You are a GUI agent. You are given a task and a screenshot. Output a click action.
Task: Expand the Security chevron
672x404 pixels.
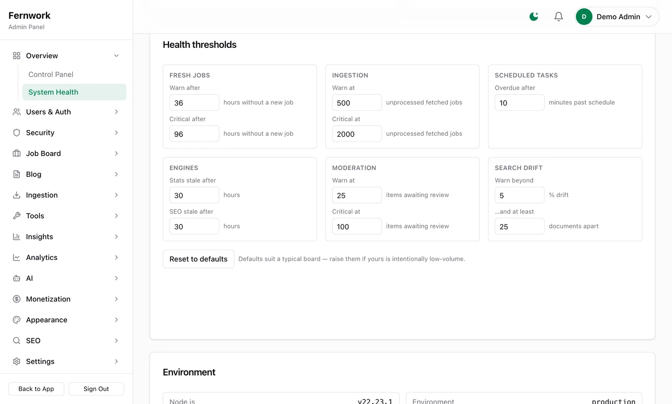116,133
